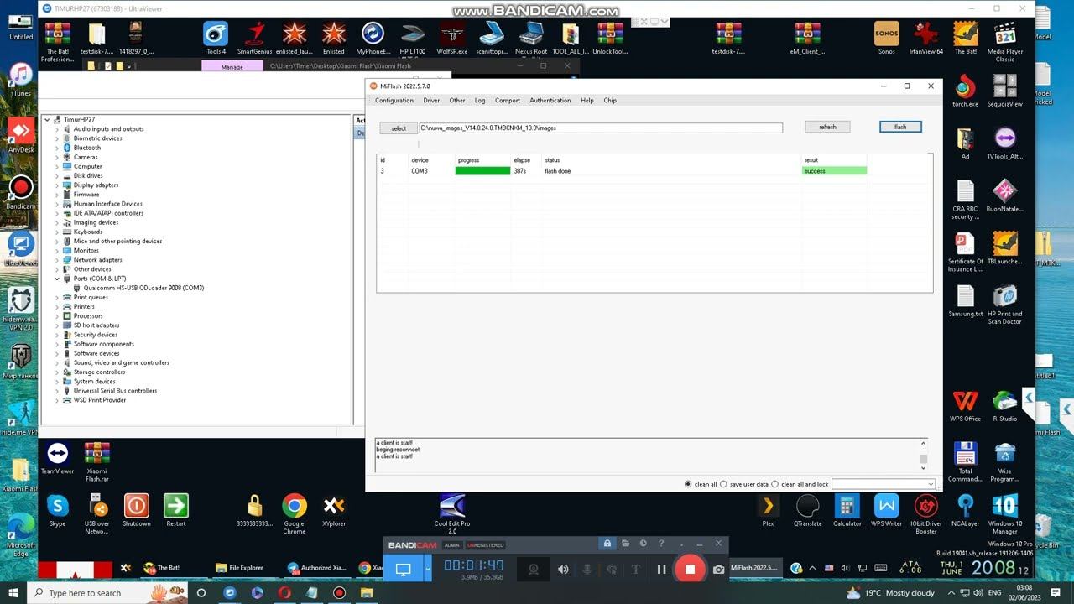Viewport: 1074px width, 604px height.
Task: Open Skype desktop icon
Action: click(57, 507)
